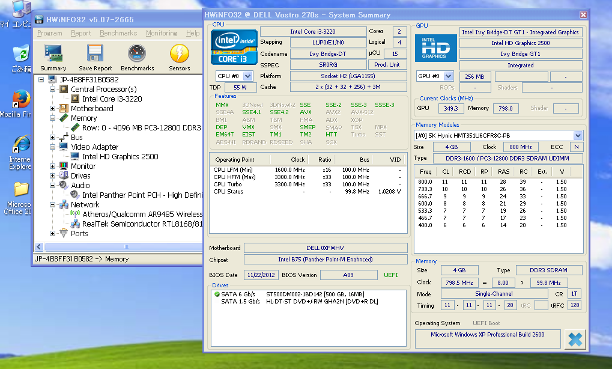Open Mozilla Firefox desktop icon

click(20, 99)
